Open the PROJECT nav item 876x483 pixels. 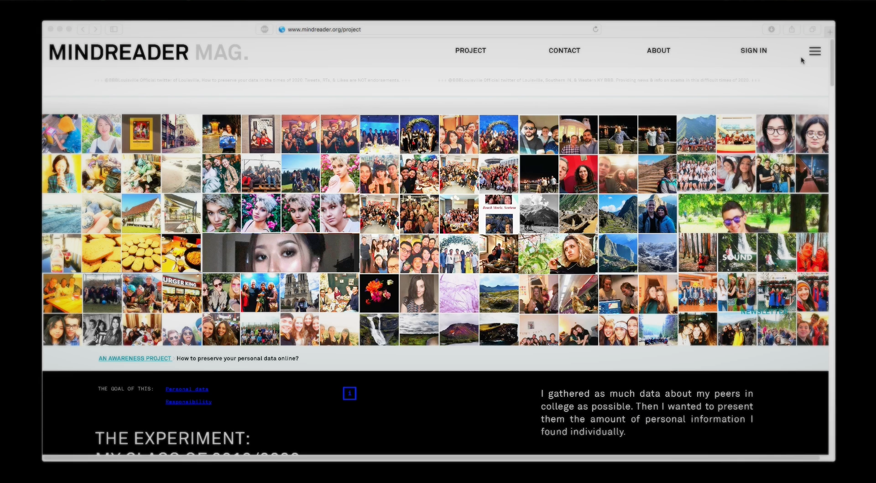tap(470, 51)
